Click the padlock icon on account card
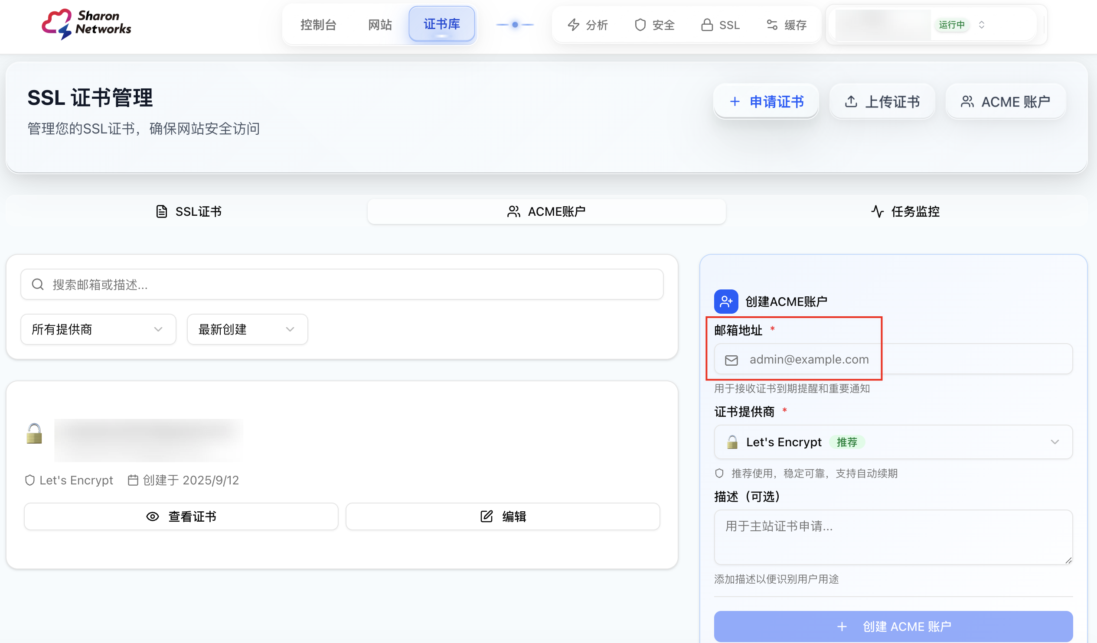 coord(34,433)
